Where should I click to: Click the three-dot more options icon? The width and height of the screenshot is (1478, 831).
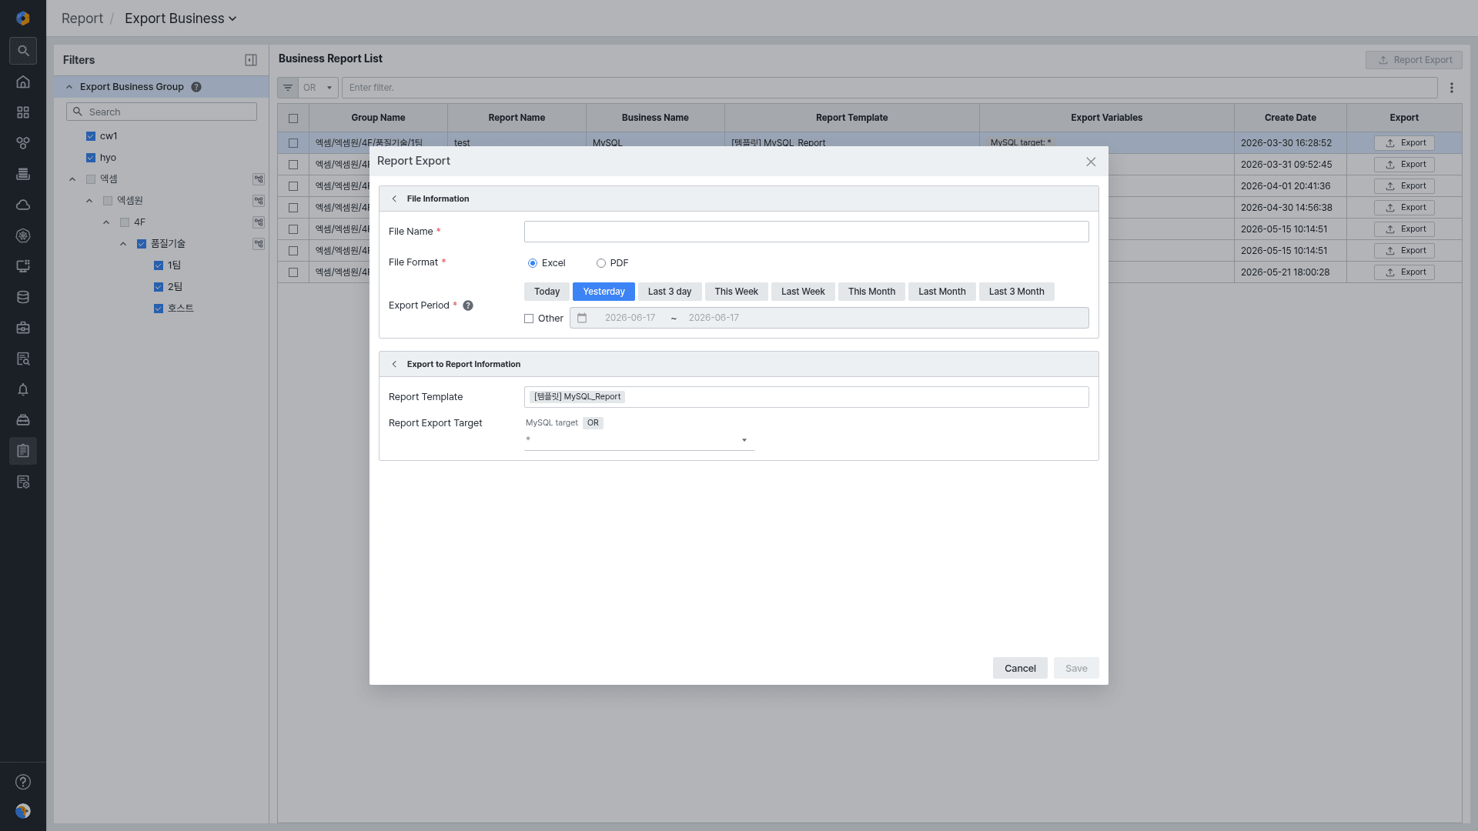(x=1452, y=88)
